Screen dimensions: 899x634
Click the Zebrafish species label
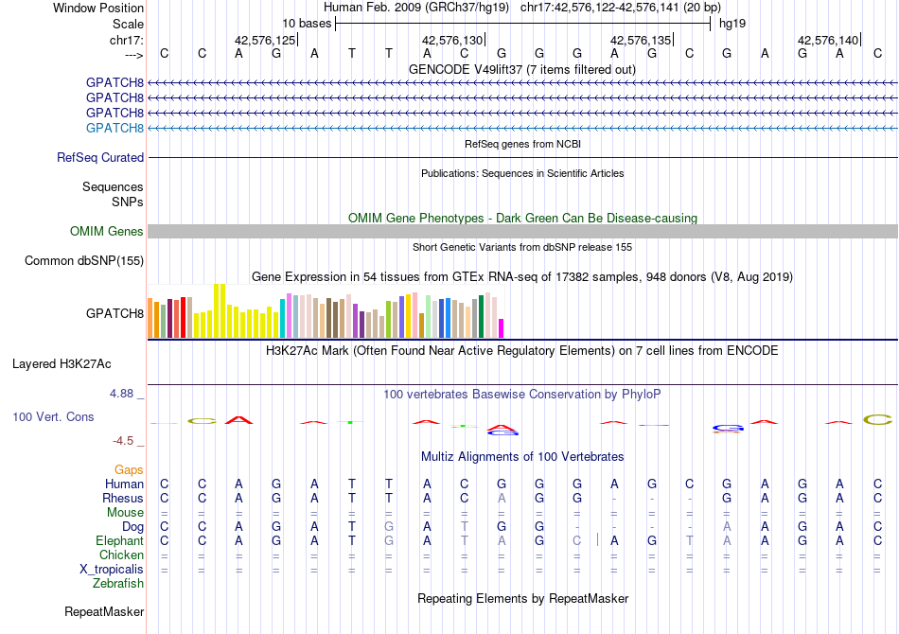coord(119,584)
